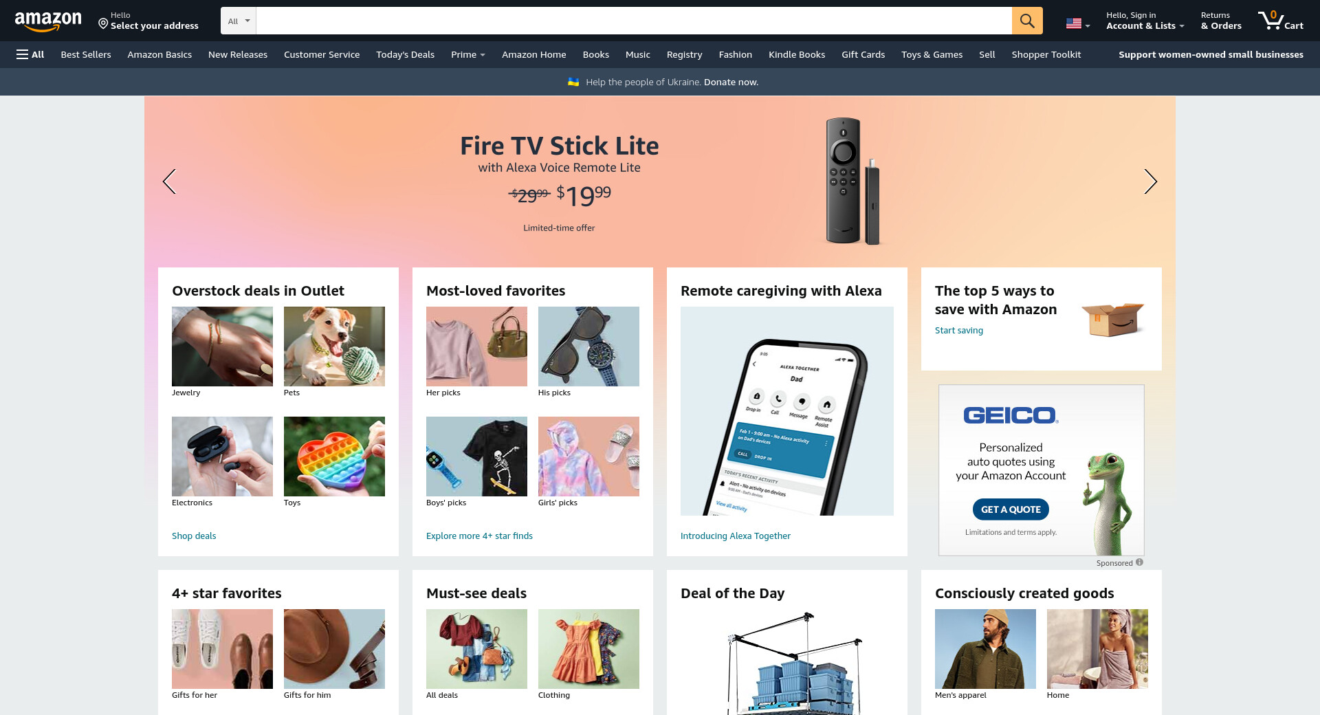Expand the Prime menu in navigation
The height and width of the screenshot is (715, 1320).
click(x=467, y=54)
